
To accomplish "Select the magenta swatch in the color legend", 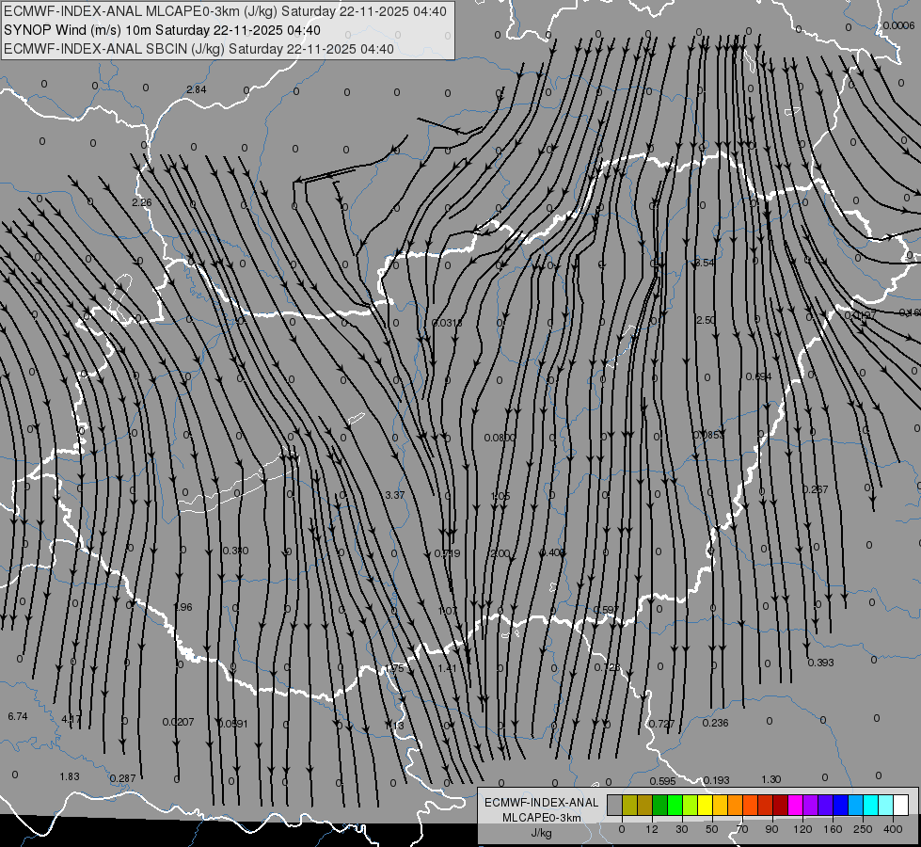I will click(795, 805).
